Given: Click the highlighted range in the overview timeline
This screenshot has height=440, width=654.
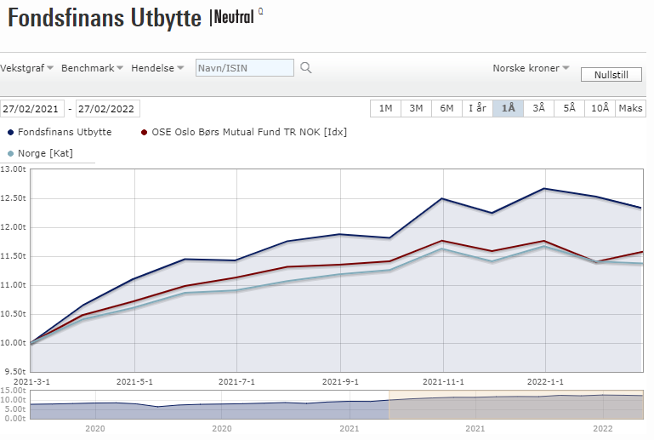Looking at the screenshot, I should tap(516, 404).
